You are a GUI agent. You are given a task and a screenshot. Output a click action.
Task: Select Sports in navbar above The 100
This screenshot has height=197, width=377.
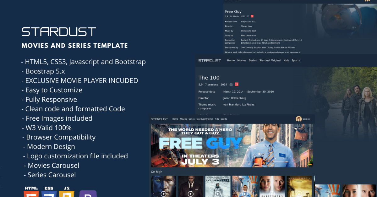296,60
